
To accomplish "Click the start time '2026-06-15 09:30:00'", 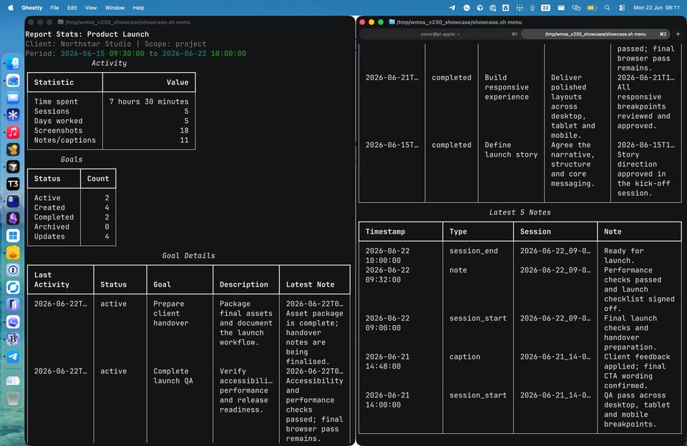I will [102, 54].
